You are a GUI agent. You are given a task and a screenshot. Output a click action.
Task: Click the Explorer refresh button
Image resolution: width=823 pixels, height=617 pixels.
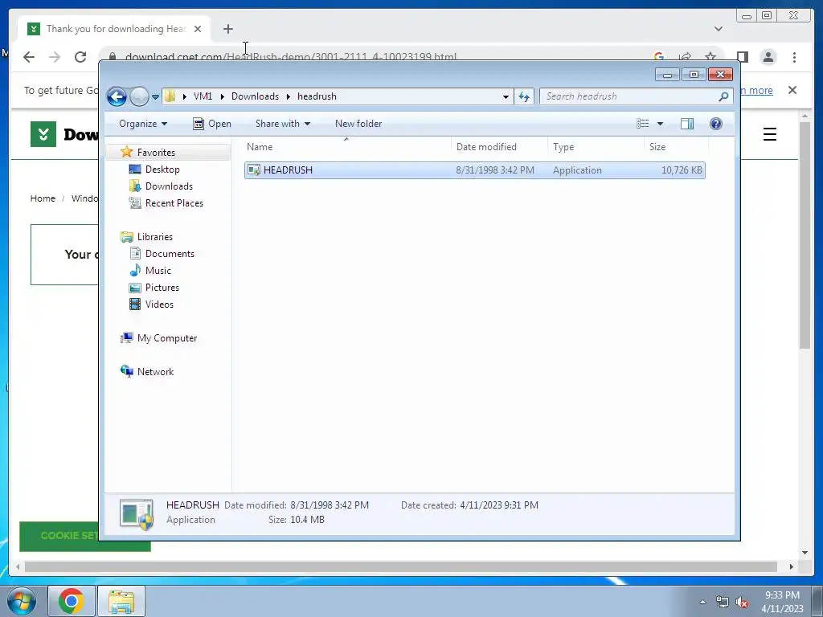524,96
